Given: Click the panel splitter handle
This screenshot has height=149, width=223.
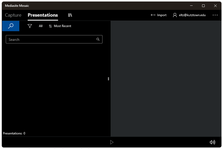Looking at the screenshot, I should 108,79.
